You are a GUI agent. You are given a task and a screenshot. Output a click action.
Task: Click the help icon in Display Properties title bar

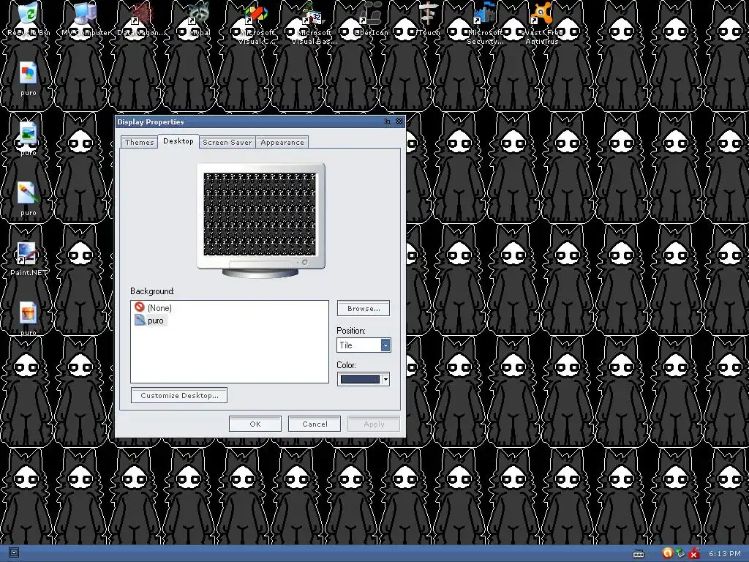[388, 121]
